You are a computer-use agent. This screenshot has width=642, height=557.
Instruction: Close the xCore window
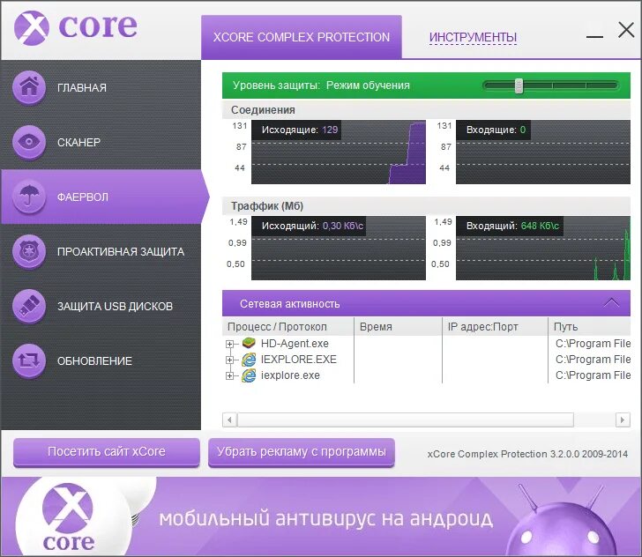[x=626, y=30]
